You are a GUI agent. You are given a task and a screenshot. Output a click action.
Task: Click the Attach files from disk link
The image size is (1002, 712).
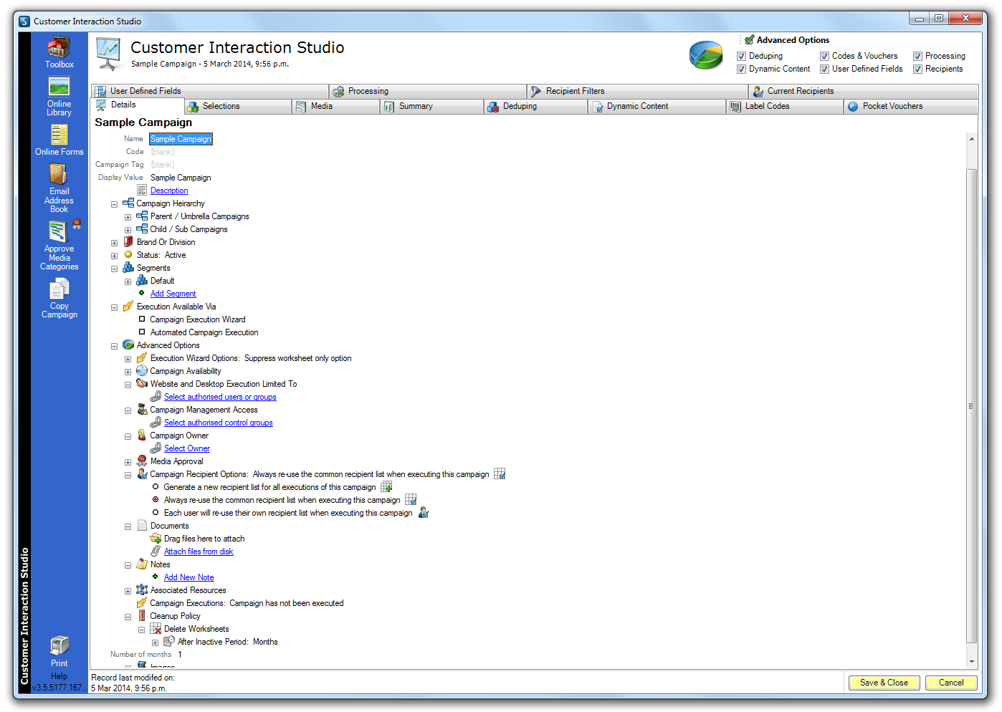[199, 552]
